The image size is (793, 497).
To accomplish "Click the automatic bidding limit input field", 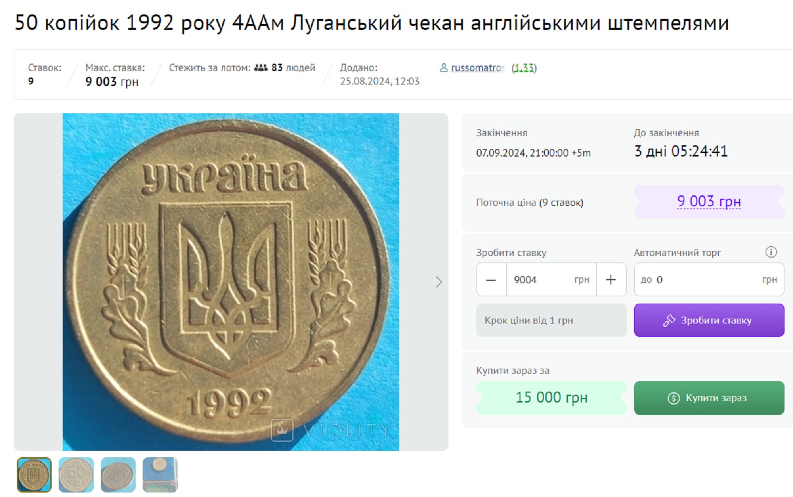I will coord(709,280).
